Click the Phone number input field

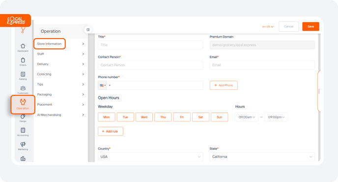coord(155,86)
